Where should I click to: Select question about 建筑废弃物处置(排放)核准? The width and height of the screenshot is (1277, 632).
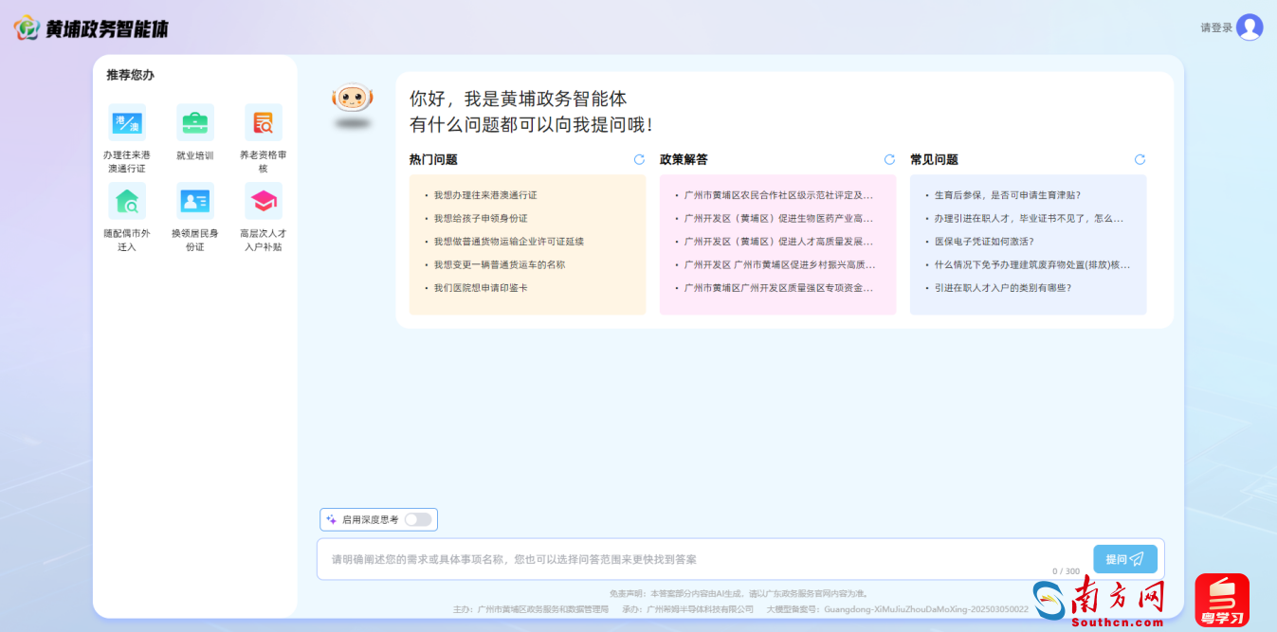point(1032,264)
